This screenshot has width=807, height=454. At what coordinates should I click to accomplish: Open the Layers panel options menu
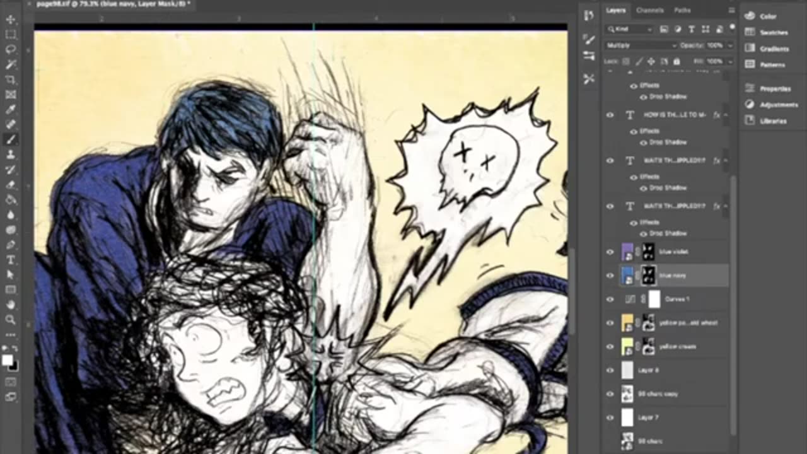(x=731, y=10)
